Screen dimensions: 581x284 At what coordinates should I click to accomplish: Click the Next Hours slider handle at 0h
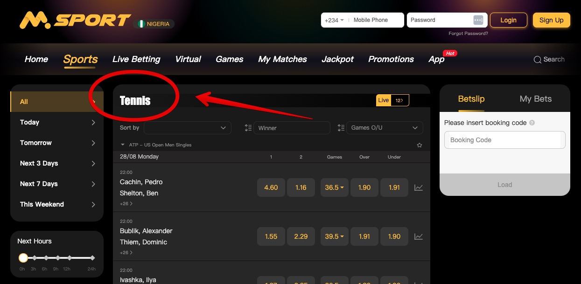tap(23, 258)
